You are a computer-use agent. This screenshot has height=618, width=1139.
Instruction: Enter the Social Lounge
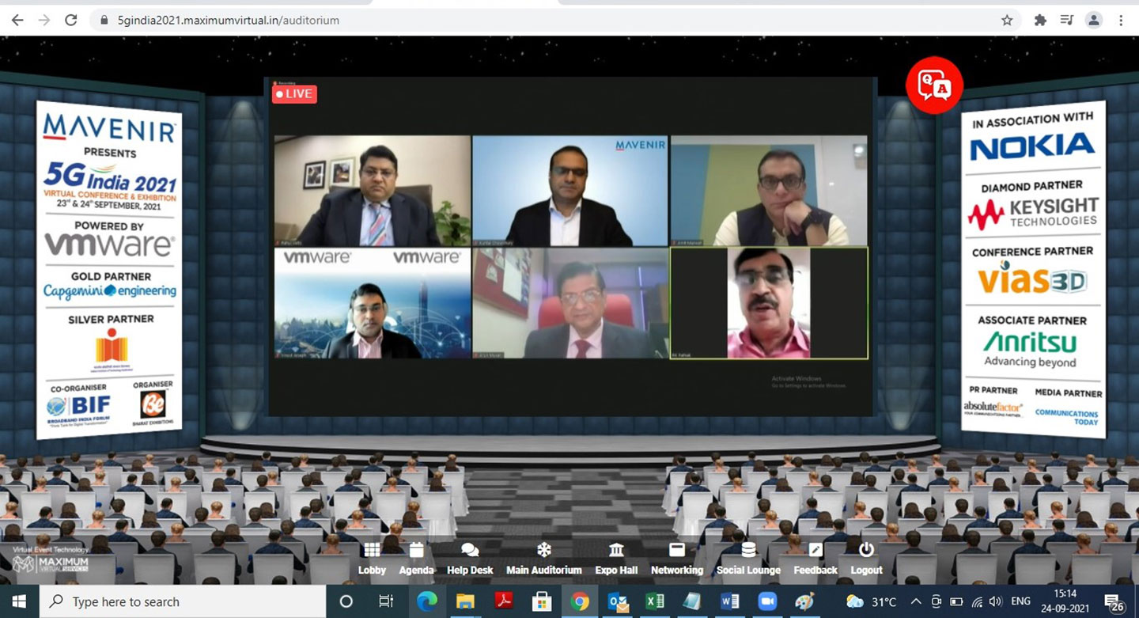click(x=748, y=559)
